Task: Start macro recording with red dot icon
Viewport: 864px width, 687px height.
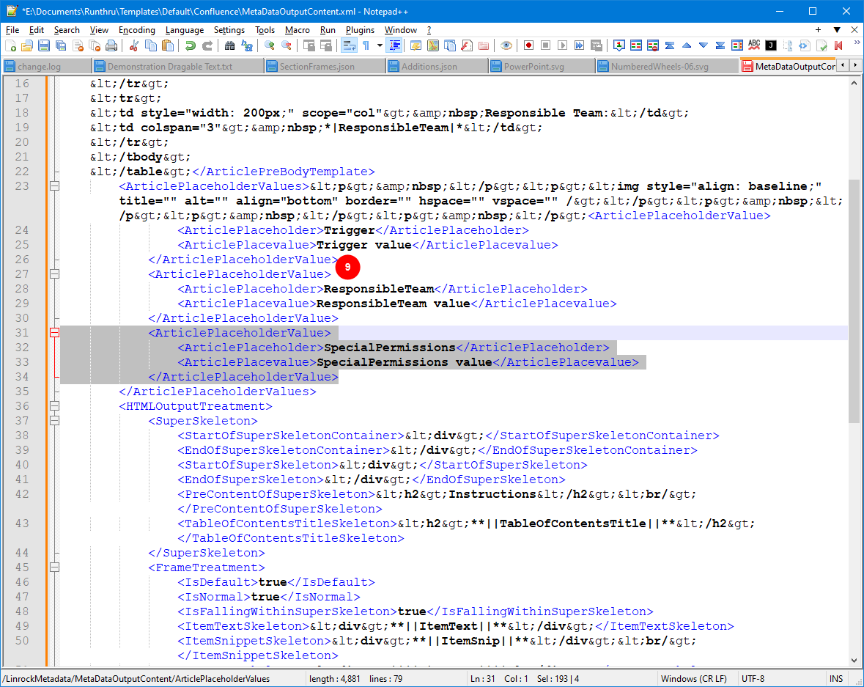Action: coord(528,45)
